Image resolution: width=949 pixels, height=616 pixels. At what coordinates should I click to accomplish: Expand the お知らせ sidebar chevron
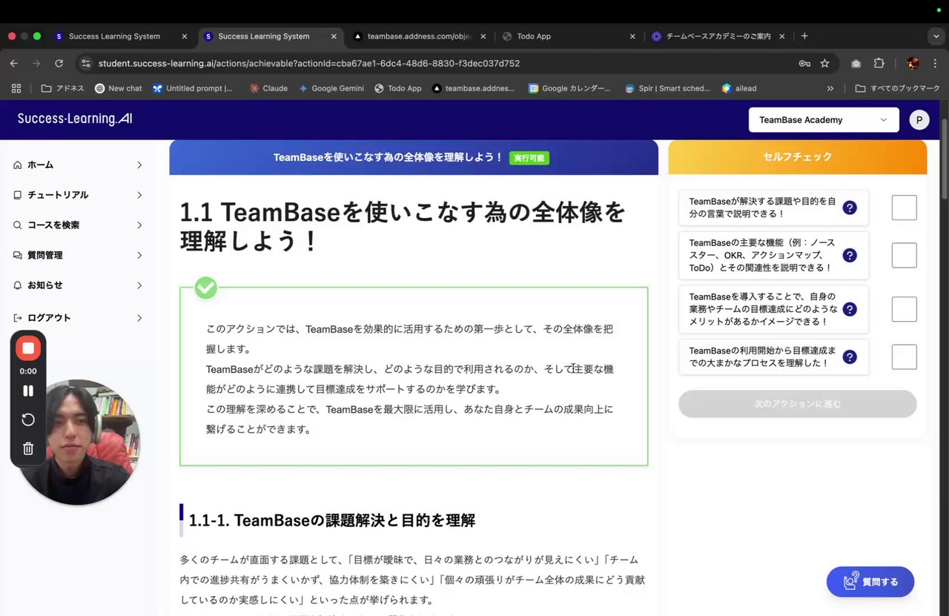click(139, 285)
